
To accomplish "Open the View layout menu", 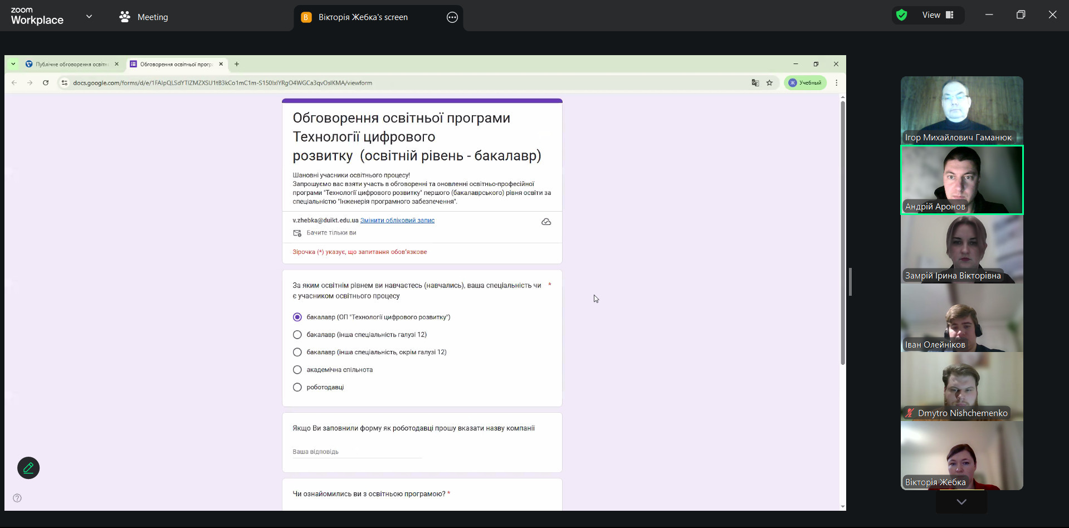I will 938,15.
